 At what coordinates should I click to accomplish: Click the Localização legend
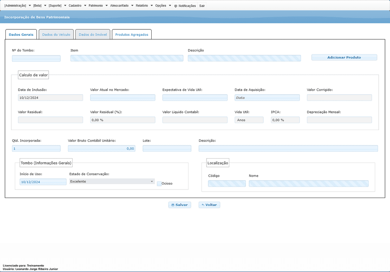pos(218,163)
